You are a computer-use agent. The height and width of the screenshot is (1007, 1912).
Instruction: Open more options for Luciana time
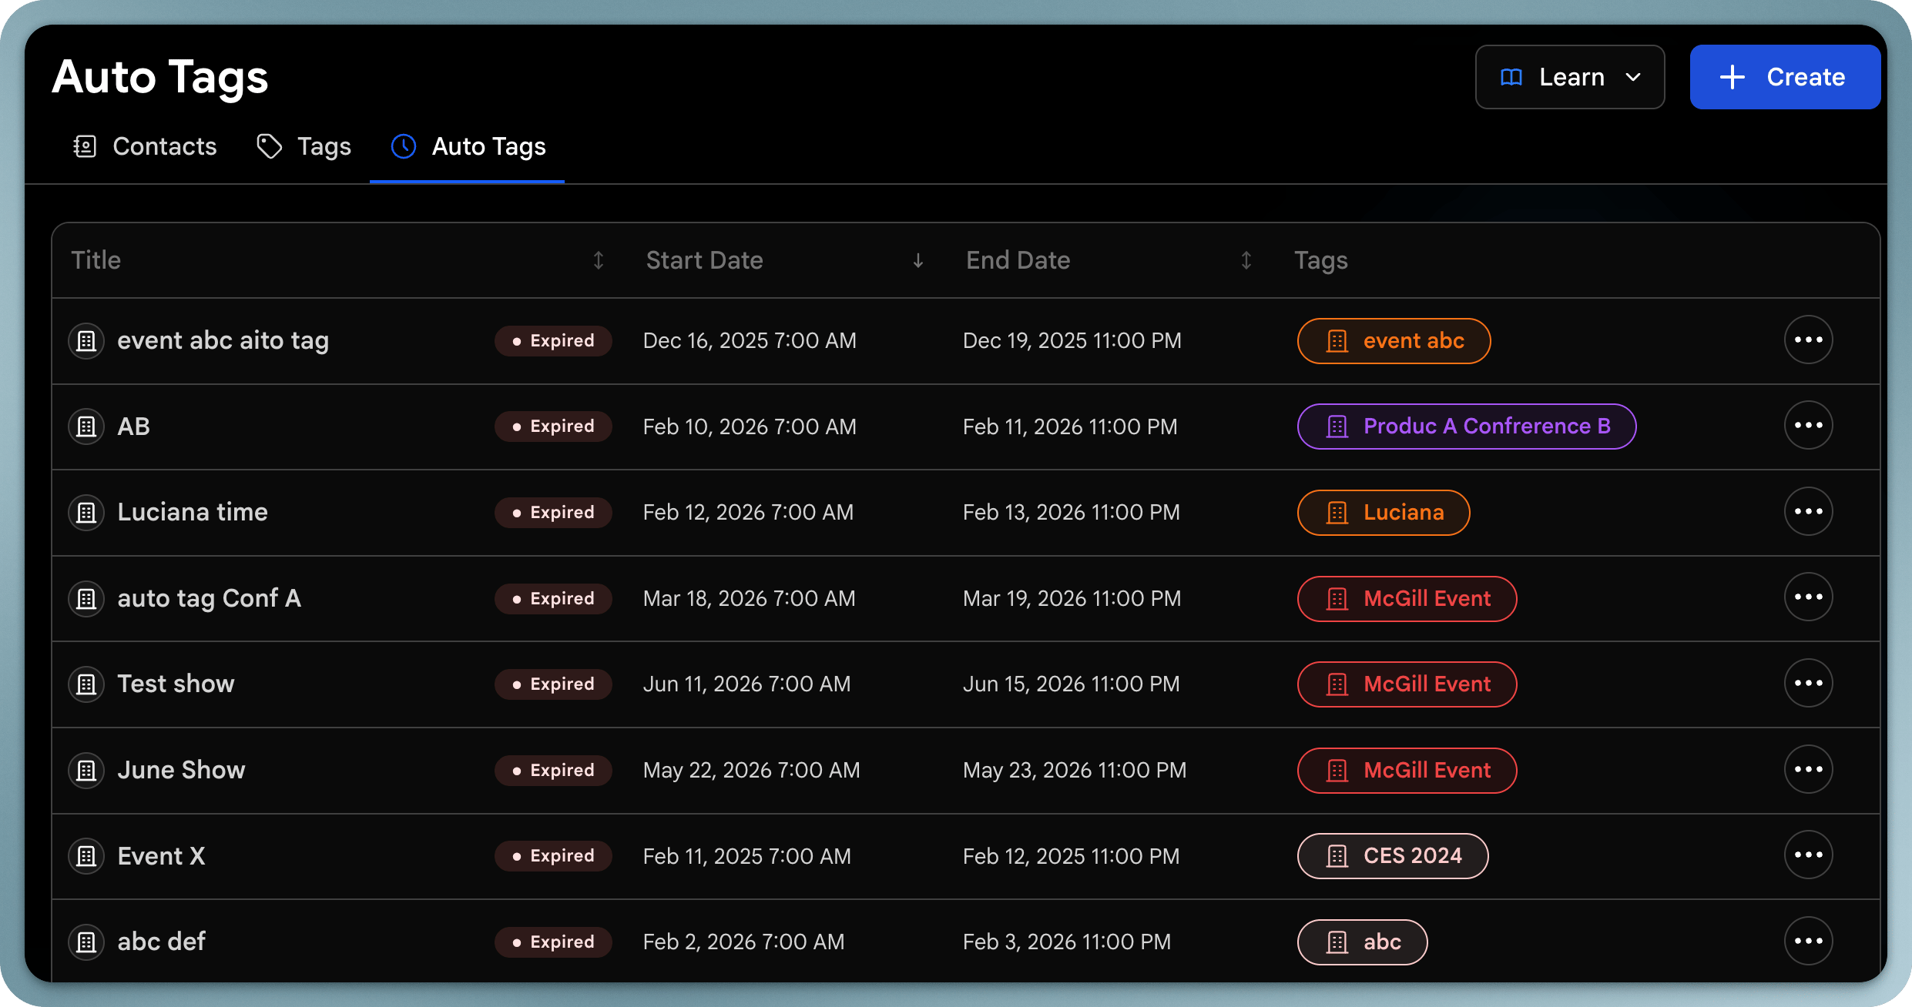point(1808,512)
